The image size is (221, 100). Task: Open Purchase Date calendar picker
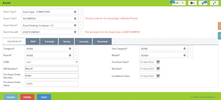158,62
